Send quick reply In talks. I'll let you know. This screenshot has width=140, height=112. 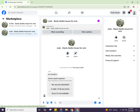[60, 89]
